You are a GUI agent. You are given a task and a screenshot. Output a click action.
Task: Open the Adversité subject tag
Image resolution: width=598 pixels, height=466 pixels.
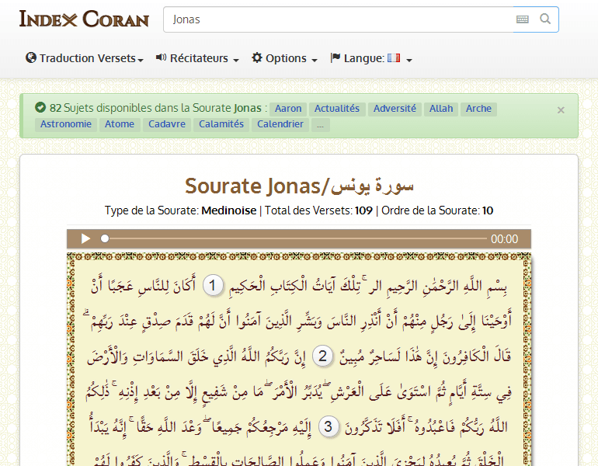pyautogui.click(x=395, y=109)
